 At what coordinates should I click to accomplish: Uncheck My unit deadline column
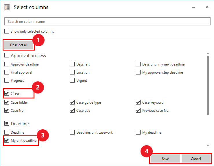(7, 141)
